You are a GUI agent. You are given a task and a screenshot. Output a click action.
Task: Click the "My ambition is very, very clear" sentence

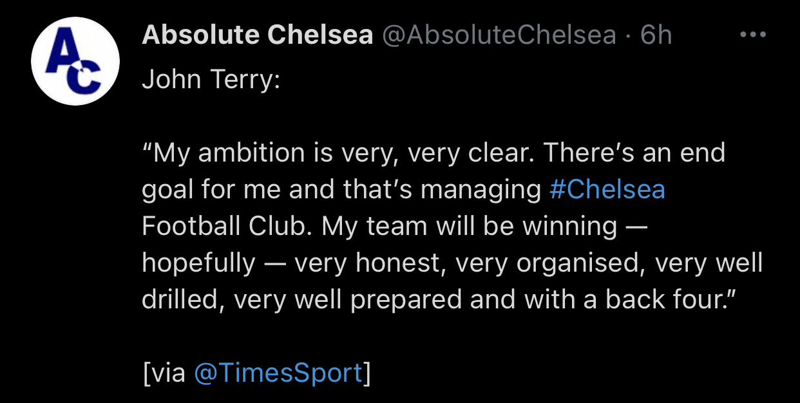tap(339, 153)
